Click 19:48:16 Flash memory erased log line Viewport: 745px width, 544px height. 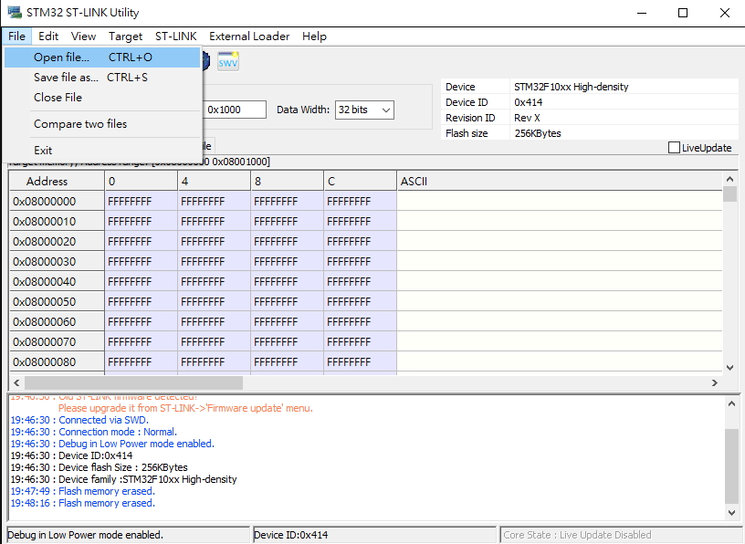coord(83,503)
